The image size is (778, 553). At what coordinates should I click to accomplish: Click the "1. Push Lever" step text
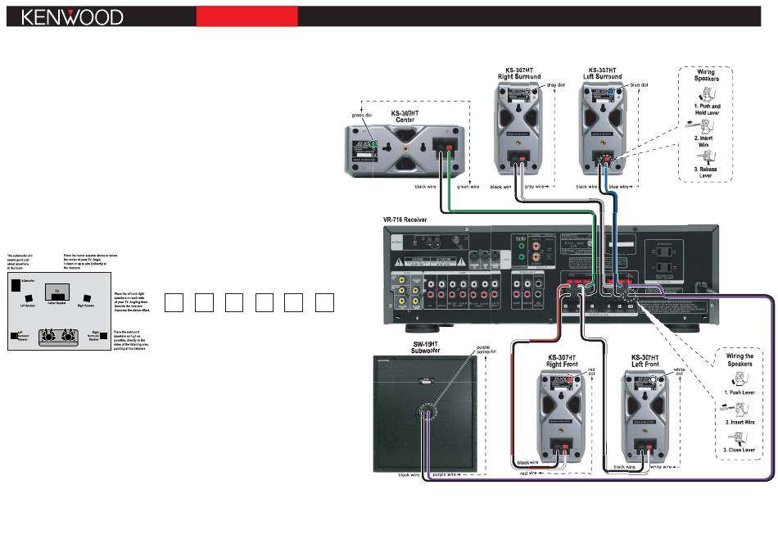point(740,392)
